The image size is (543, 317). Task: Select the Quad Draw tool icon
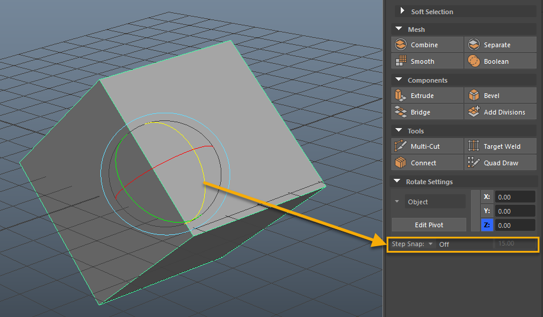pyautogui.click(x=474, y=162)
